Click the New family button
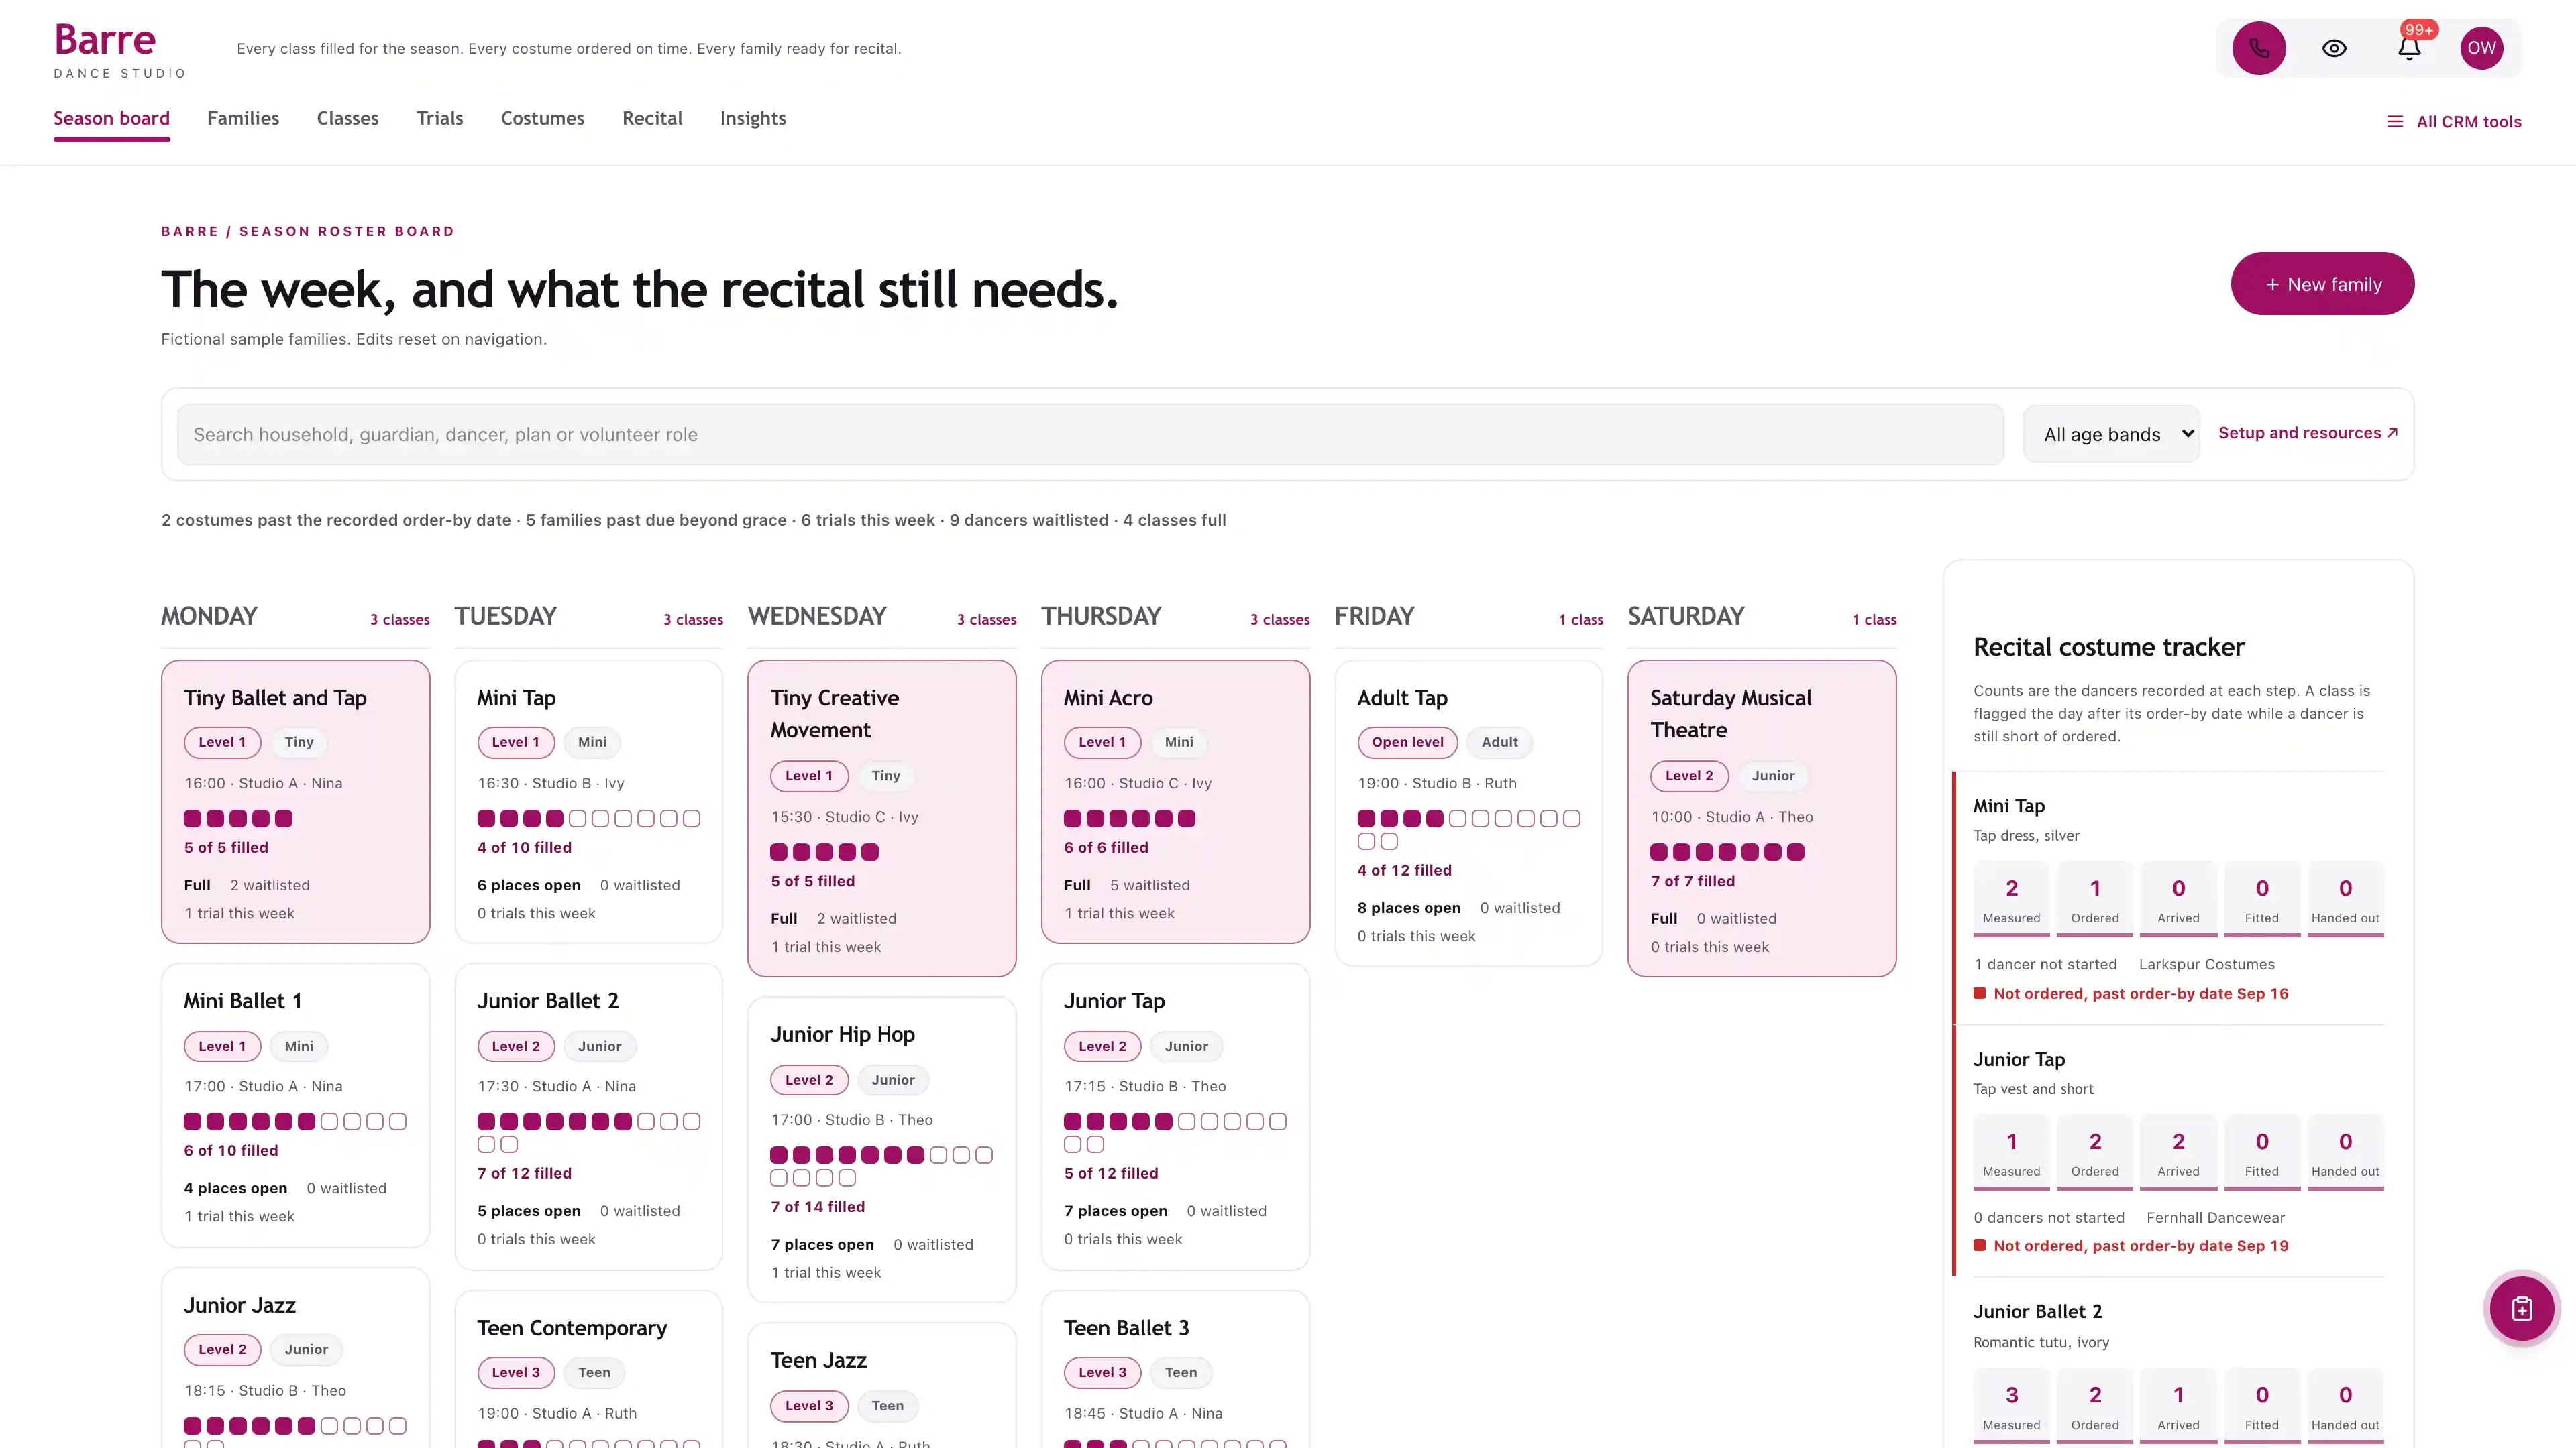 pyautogui.click(x=2322, y=284)
